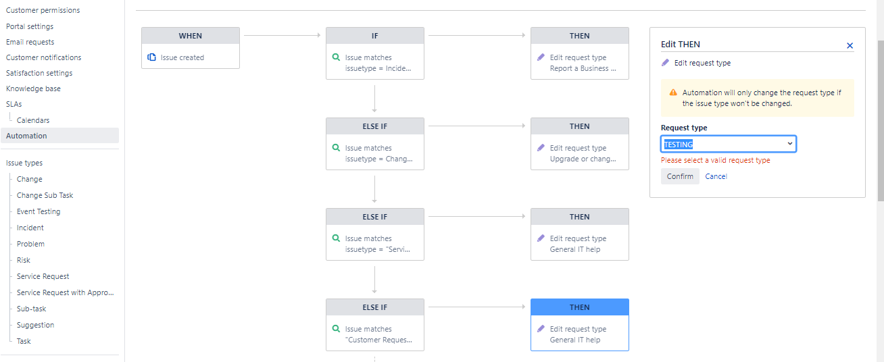Viewport: 884px width, 362px height.
Task: Go to Email requests settings
Action: click(30, 42)
